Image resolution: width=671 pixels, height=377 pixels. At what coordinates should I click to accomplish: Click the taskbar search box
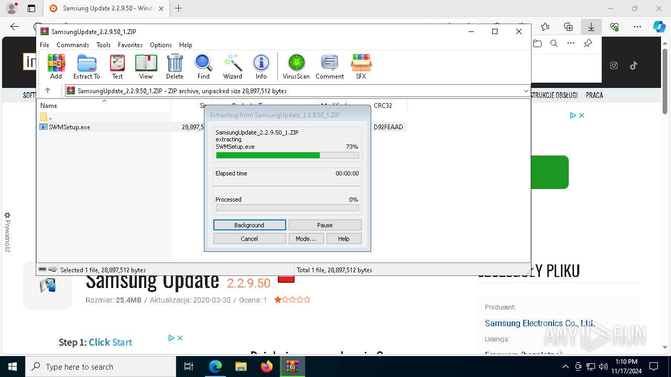[101, 367]
